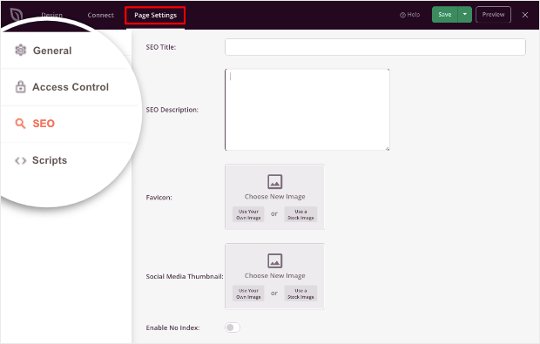Click the 'SEO Description:' label
This screenshot has width=540, height=344.
point(172,110)
